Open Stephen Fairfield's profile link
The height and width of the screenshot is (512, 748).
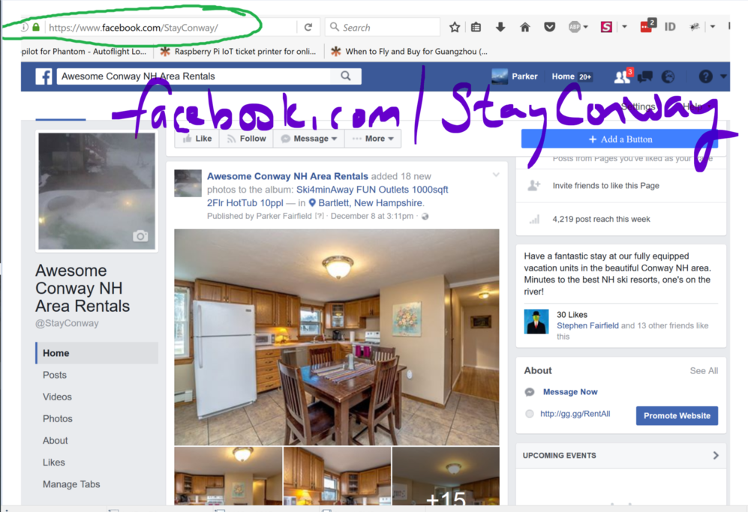click(587, 325)
